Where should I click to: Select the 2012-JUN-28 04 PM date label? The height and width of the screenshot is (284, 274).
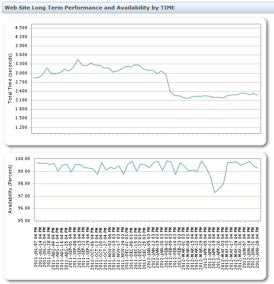[x=257, y=247]
